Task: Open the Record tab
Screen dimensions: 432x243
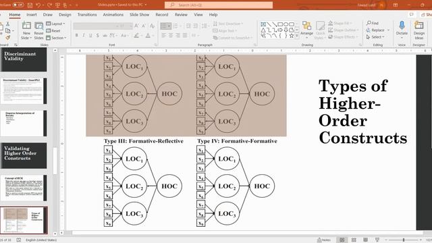Action: coord(162,15)
